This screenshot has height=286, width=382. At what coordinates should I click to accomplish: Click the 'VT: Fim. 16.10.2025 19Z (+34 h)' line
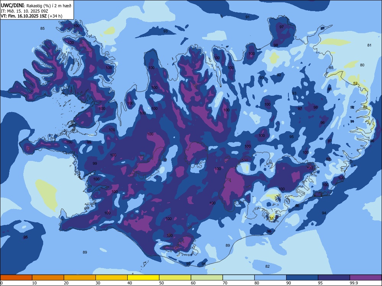[31, 16]
